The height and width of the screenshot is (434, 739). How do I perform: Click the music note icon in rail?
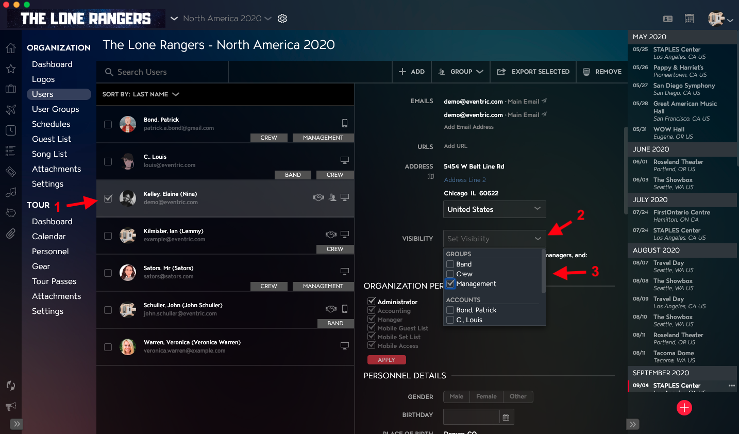[x=10, y=192]
